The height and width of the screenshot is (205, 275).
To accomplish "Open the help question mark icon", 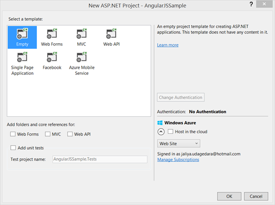I will coord(251,4).
